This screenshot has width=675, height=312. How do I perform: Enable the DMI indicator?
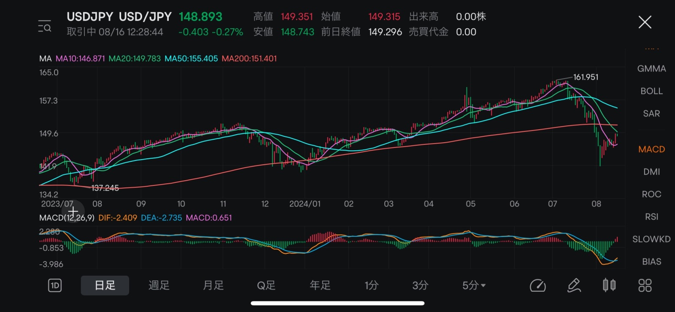click(x=651, y=172)
